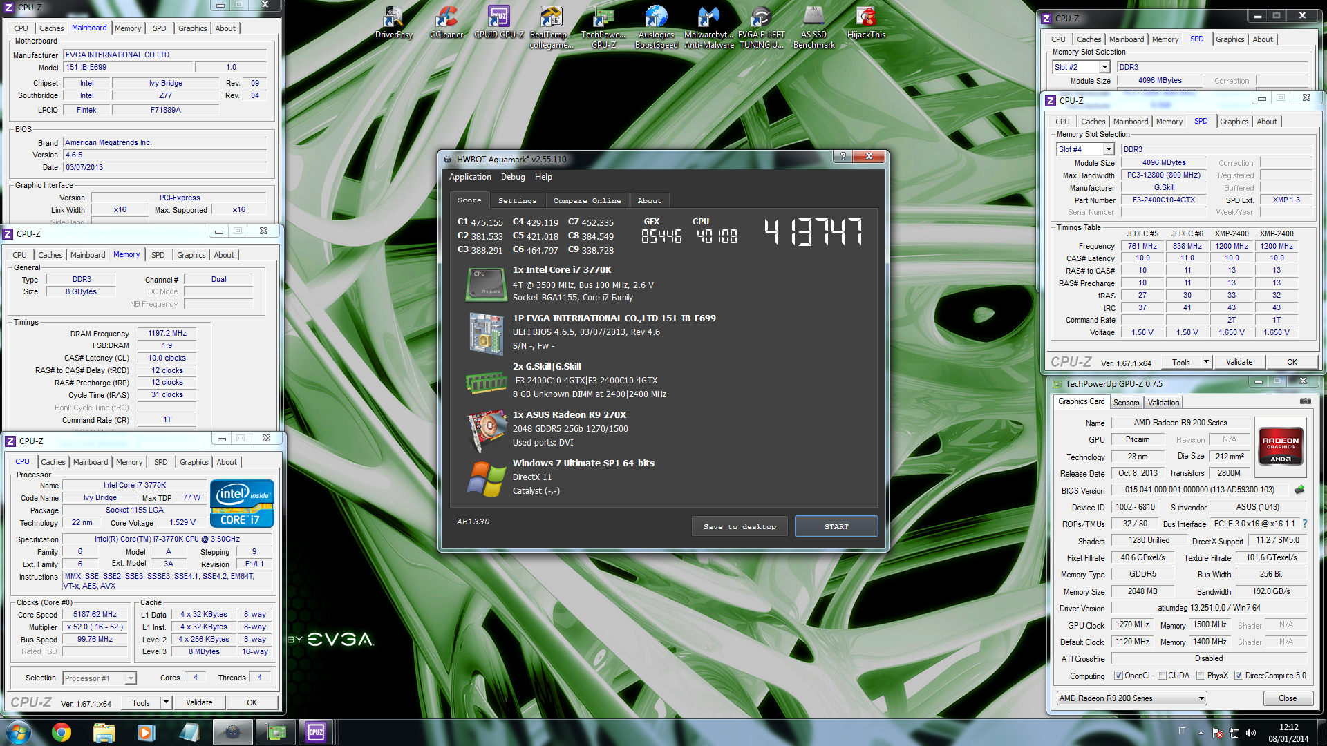Open SPD tab in CPU-Z CPU window

tap(160, 462)
